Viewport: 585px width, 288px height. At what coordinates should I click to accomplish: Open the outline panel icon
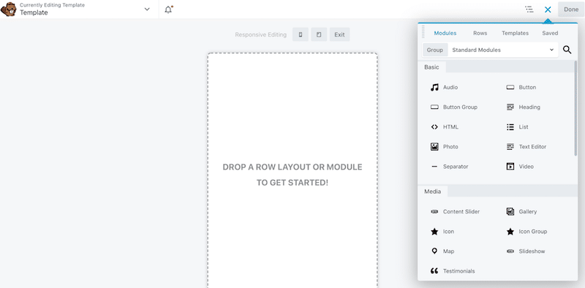[x=529, y=10]
